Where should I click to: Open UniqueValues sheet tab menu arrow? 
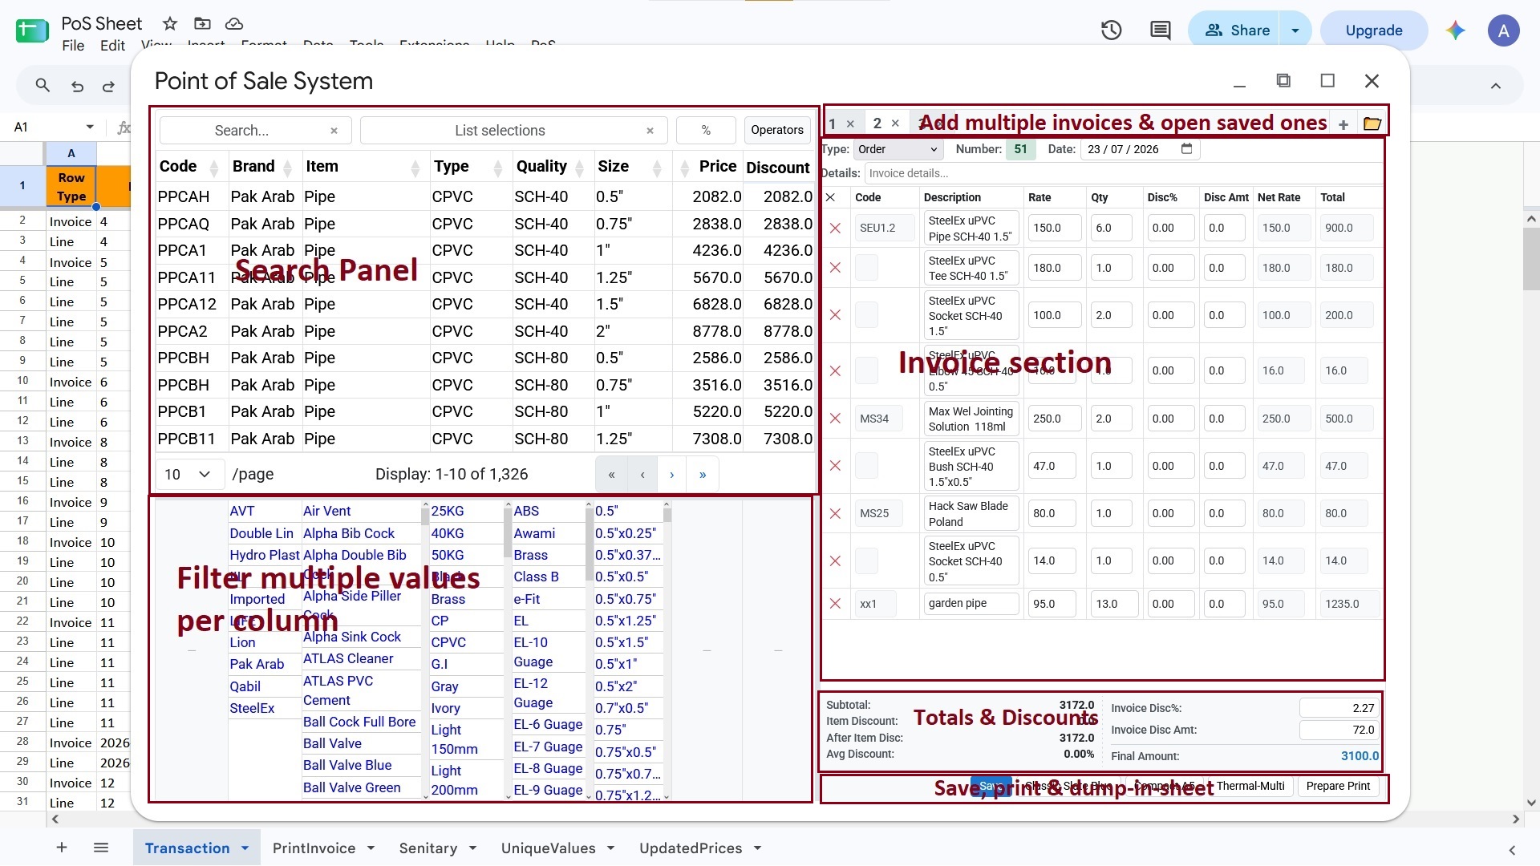(x=610, y=848)
